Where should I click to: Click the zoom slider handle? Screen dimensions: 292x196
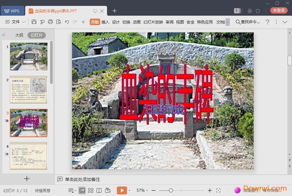click(171, 190)
